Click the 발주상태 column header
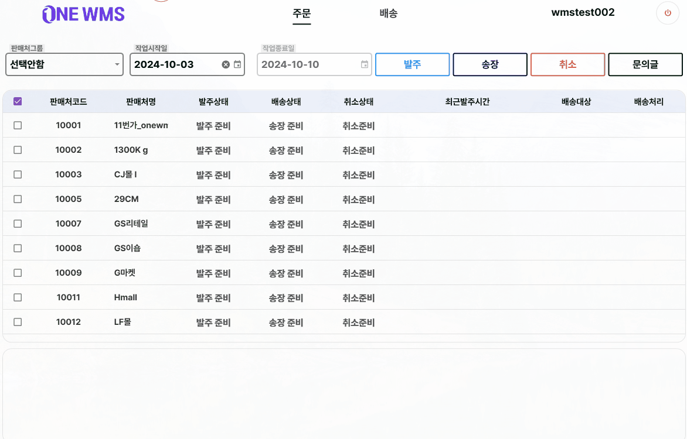This screenshot has width=687, height=439. pyautogui.click(x=213, y=101)
